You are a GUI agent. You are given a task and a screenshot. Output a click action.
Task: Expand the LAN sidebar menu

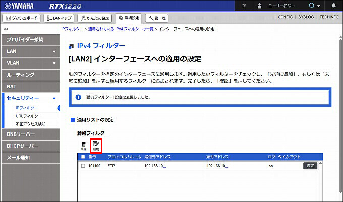click(x=31, y=51)
